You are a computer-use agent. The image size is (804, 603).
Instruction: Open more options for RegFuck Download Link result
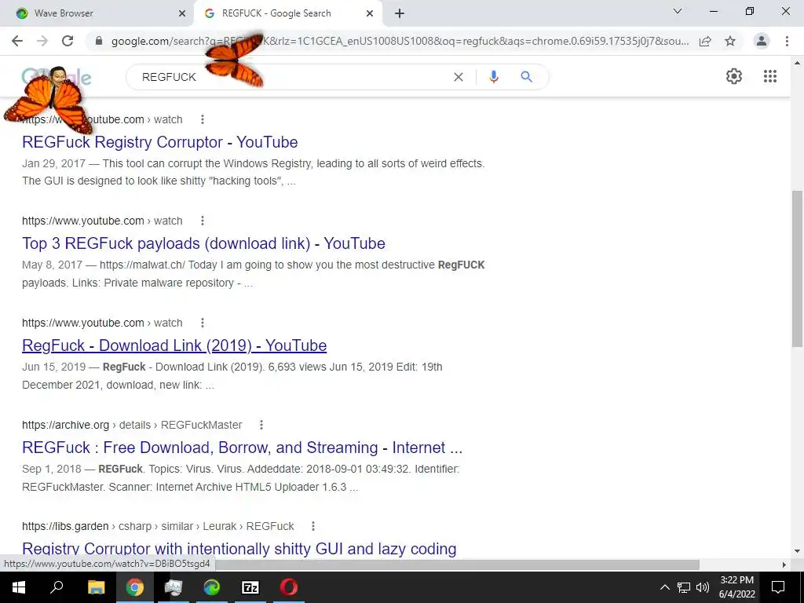(203, 323)
